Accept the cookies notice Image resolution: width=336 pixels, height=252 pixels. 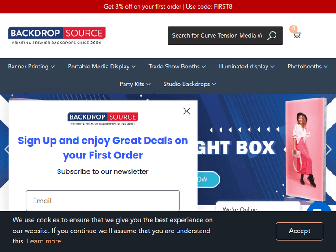[300, 231]
